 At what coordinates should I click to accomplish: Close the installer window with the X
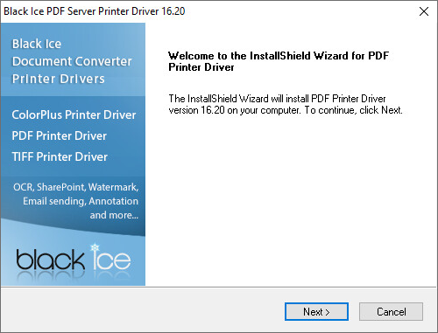pos(424,11)
